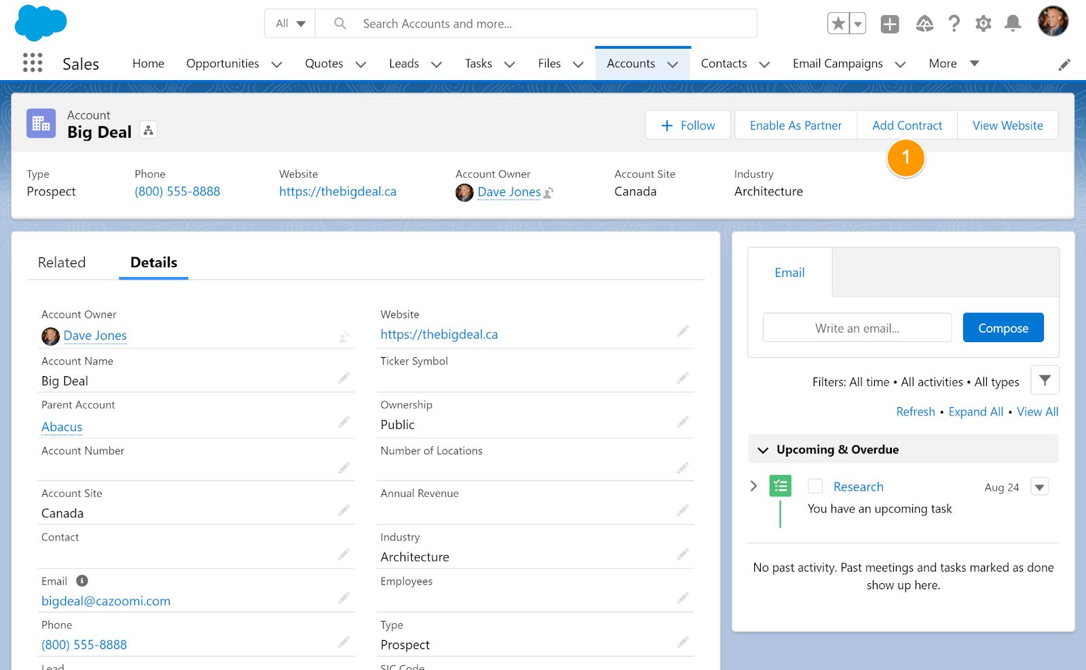Click the Help question mark icon

click(954, 24)
